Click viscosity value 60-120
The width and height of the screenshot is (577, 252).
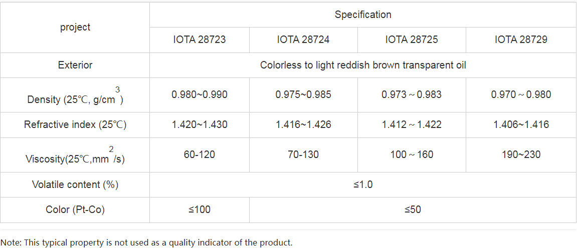pos(200,154)
